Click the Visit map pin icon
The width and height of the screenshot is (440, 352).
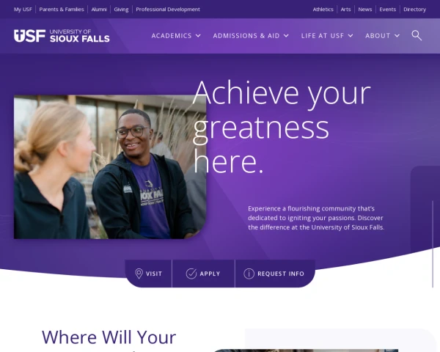(x=139, y=274)
